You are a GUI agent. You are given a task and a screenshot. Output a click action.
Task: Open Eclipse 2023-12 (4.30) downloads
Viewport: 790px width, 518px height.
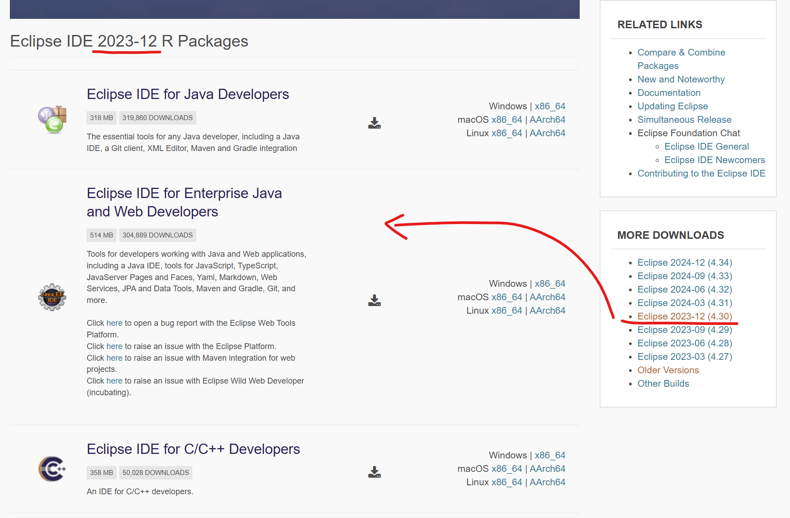(685, 316)
